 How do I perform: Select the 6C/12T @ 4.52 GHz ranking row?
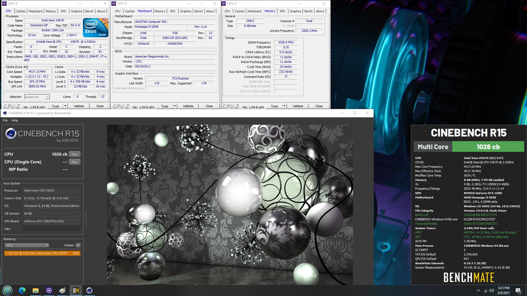[42, 253]
